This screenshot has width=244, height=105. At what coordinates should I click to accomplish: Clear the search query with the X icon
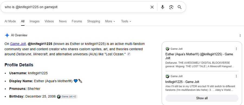(x=152, y=7)
